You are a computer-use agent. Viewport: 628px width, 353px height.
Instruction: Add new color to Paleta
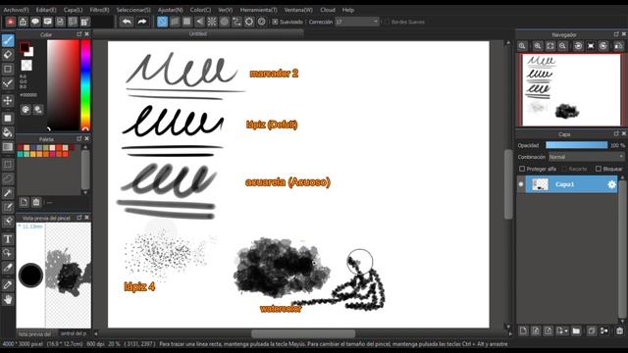pos(24,202)
